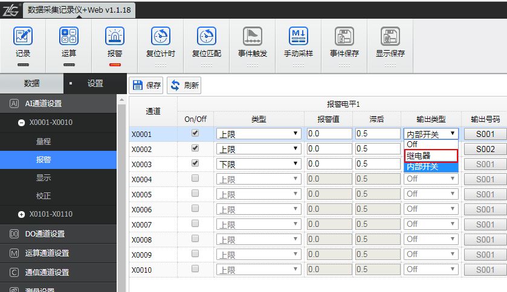Open the DO通道设置 sidebar section
This screenshot has height=292, width=507.
(45, 234)
